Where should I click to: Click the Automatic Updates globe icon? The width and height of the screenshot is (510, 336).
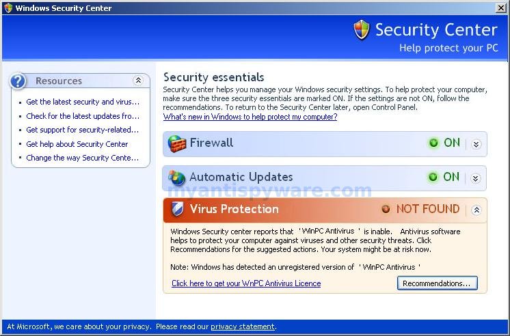tap(176, 178)
